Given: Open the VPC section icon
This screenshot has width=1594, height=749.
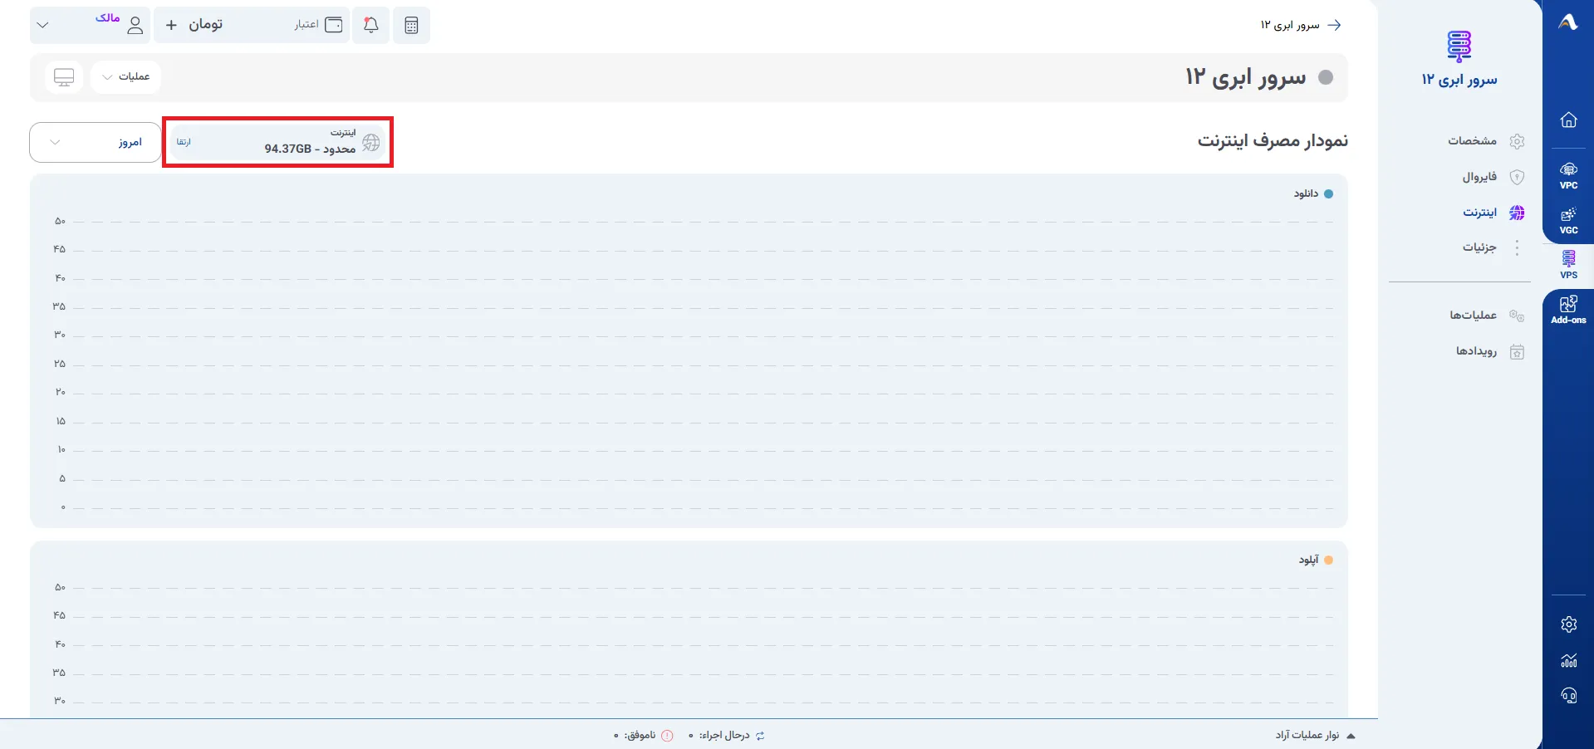Looking at the screenshot, I should (x=1568, y=176).
